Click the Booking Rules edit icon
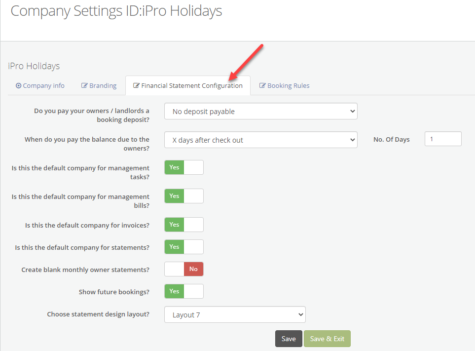This screenshot has height=351, width=475. [262, 86]
